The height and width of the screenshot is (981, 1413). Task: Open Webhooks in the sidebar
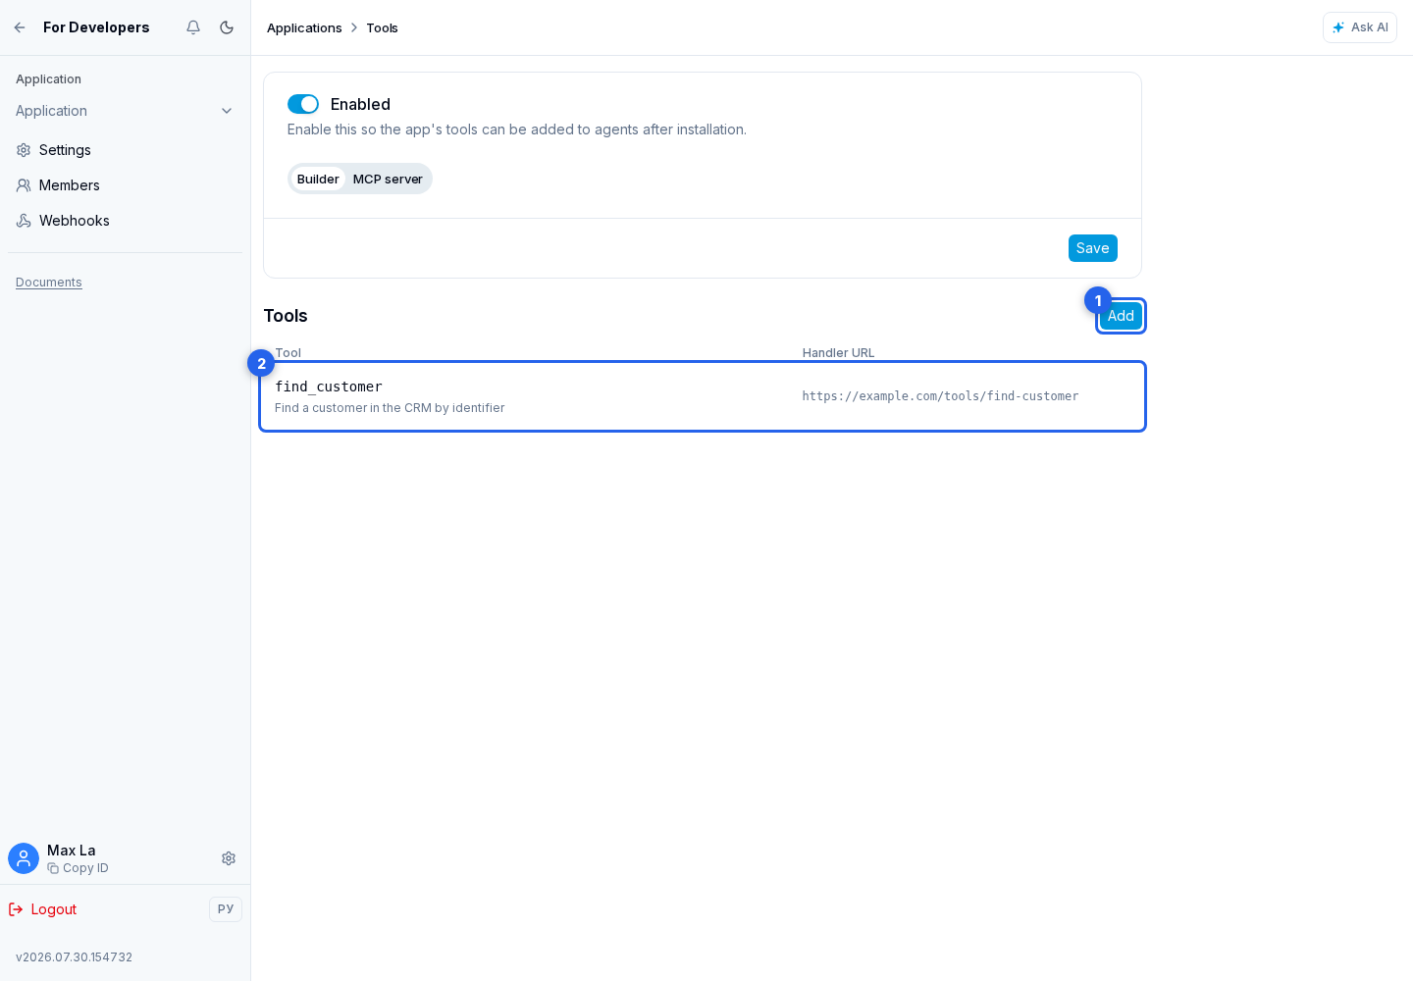click(125, 221)
